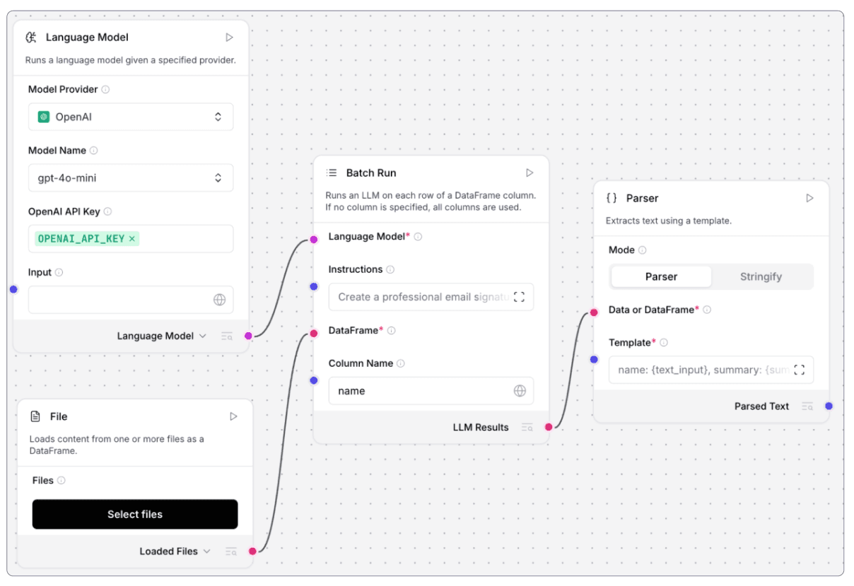Select Parser mode option
854x586 pixels.
(661, 277)
